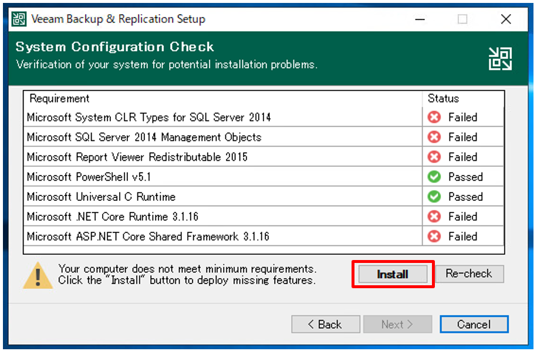The image size is (537, 351).
Task: Close the Veeam setup window
Action: tap(506, 19)
